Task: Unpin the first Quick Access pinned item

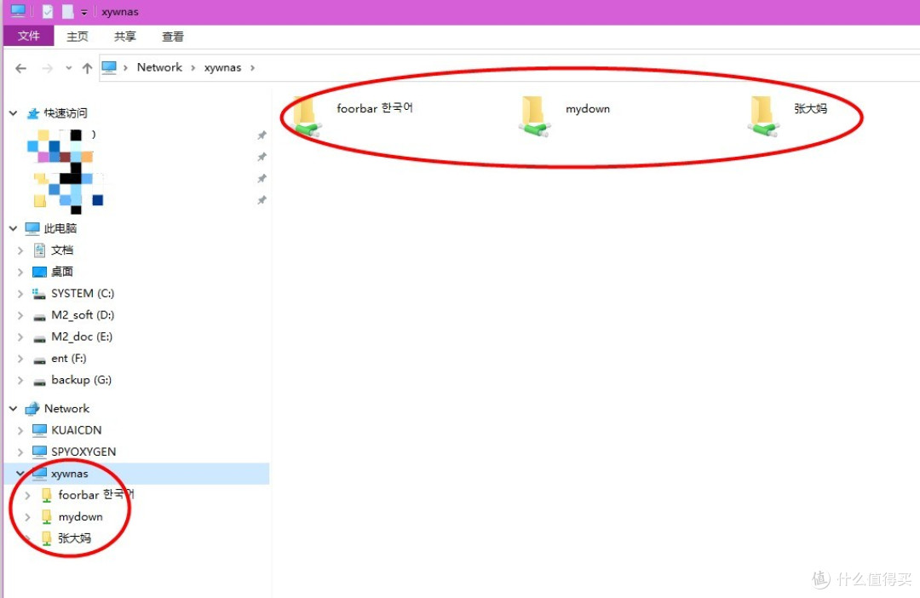Action: click(262, 135)
